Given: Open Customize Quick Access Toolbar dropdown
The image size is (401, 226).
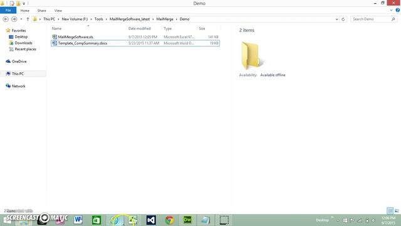Looking at the screenshot, I should (24, 4).
